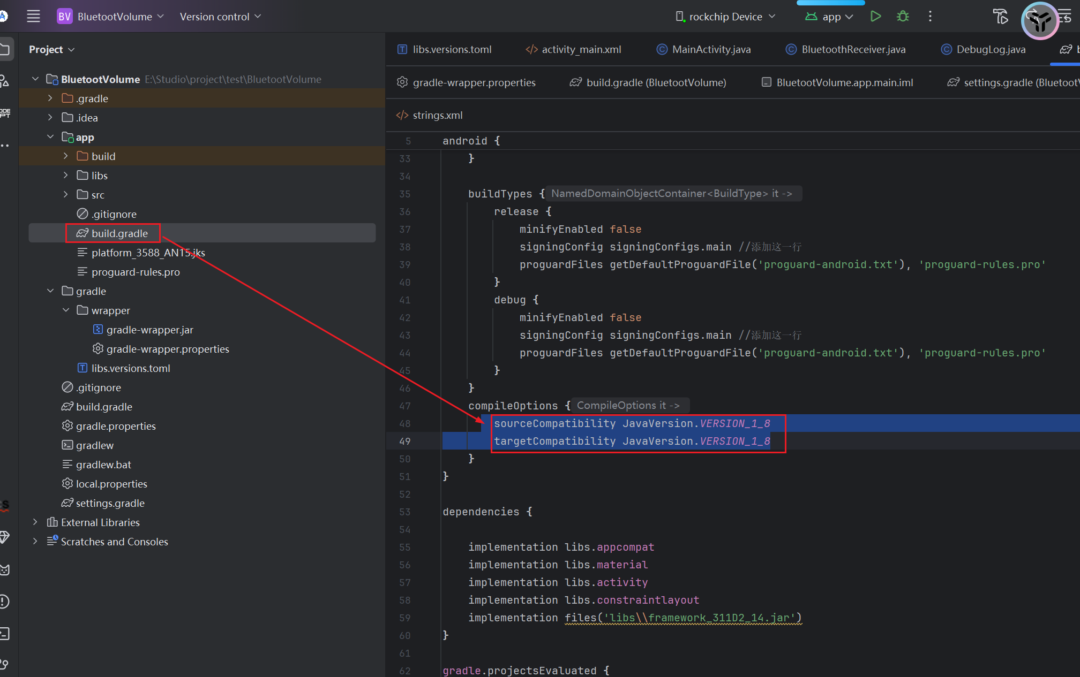Open the Git version control icon in sidebar
This screenshot has width=1080, height=677.
point(5,664)
